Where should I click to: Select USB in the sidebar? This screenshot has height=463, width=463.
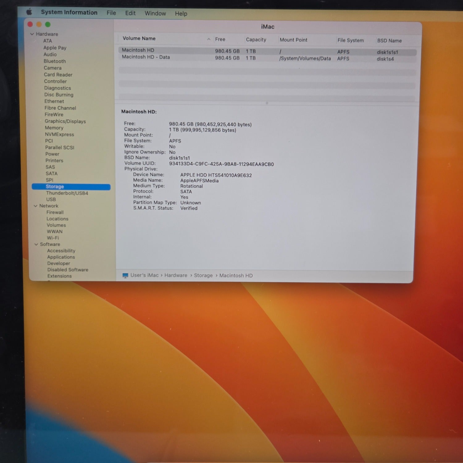pyautogui.click(x=51, y=199)
